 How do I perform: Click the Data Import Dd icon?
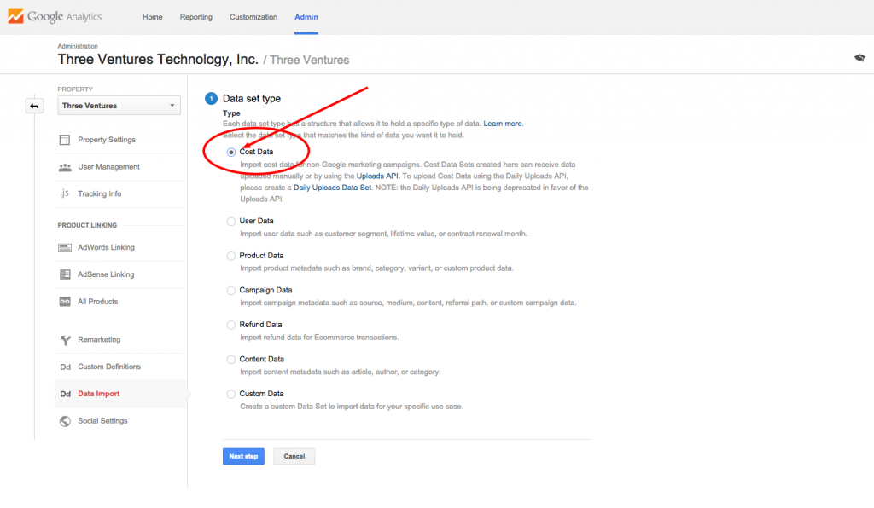pos(65,394)
